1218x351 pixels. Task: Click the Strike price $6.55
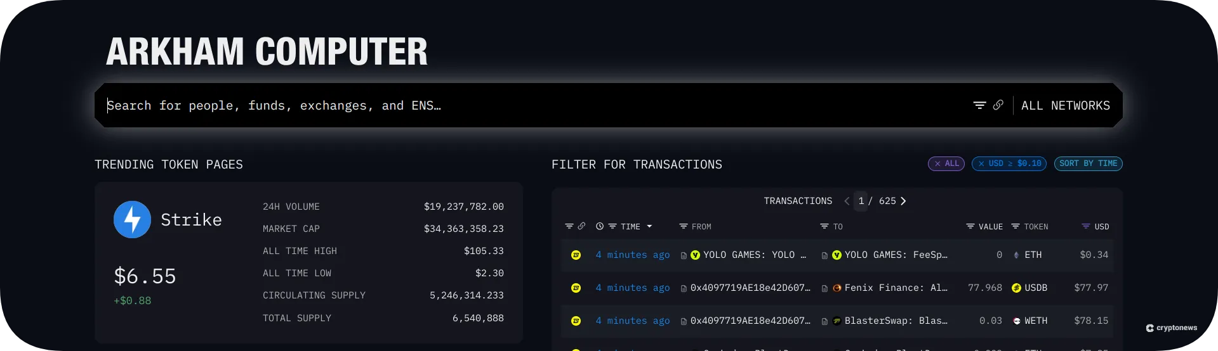coord(145,276)
